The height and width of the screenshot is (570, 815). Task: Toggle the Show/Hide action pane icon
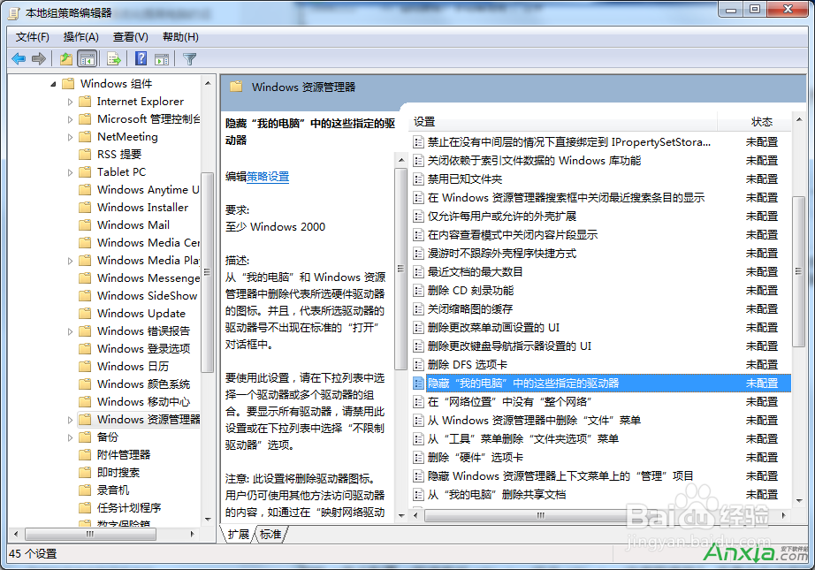162,59
